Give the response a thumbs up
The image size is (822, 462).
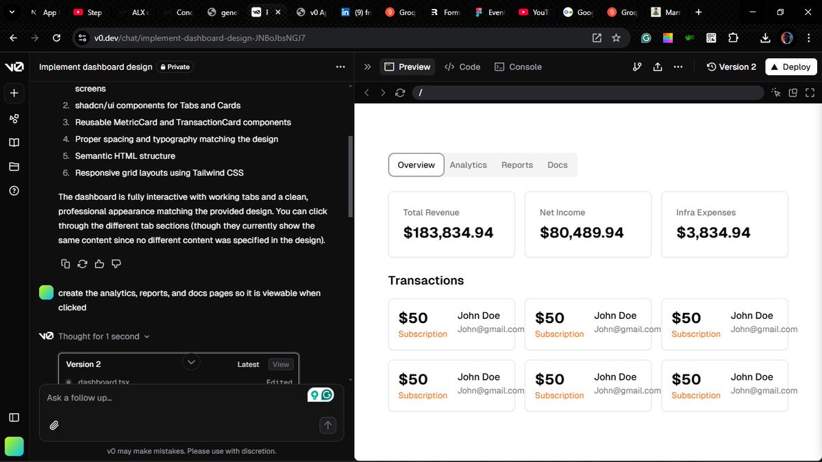click(99, 264)
